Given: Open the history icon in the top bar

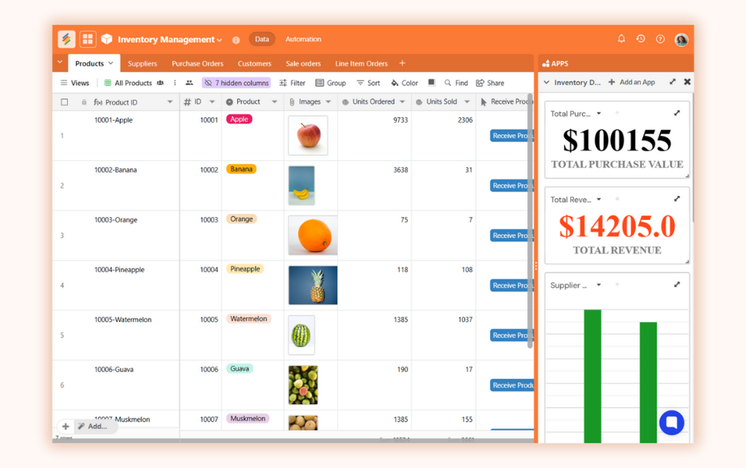Looking at the screenshot, I should coord(640,39).
